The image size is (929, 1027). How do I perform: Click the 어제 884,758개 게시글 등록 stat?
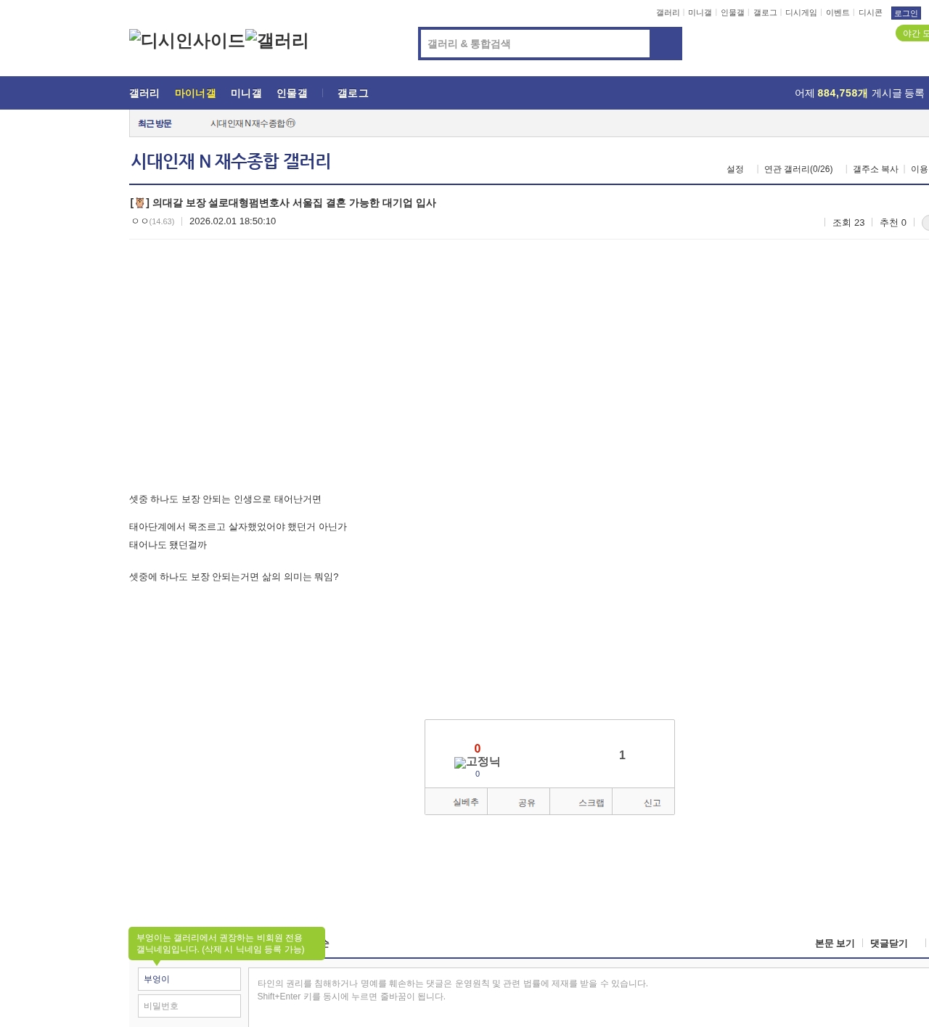[859, 94]
